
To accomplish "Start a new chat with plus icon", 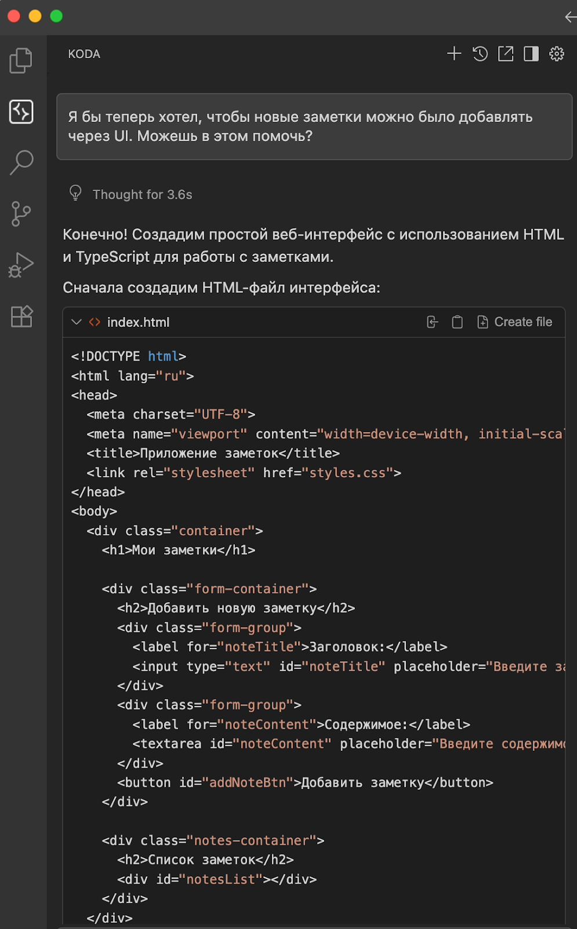I will (454, 54).
